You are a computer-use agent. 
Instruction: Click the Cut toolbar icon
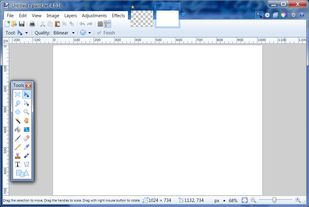43,24
